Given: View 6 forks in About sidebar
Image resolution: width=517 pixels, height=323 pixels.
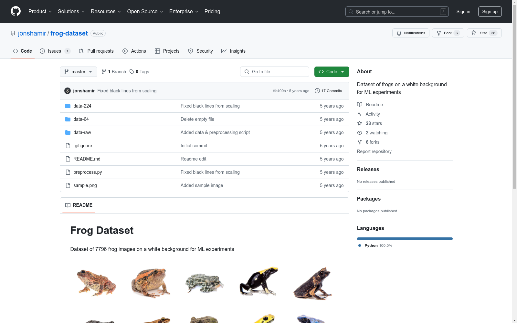Looking at the screenshot, I should coord(368,142).
